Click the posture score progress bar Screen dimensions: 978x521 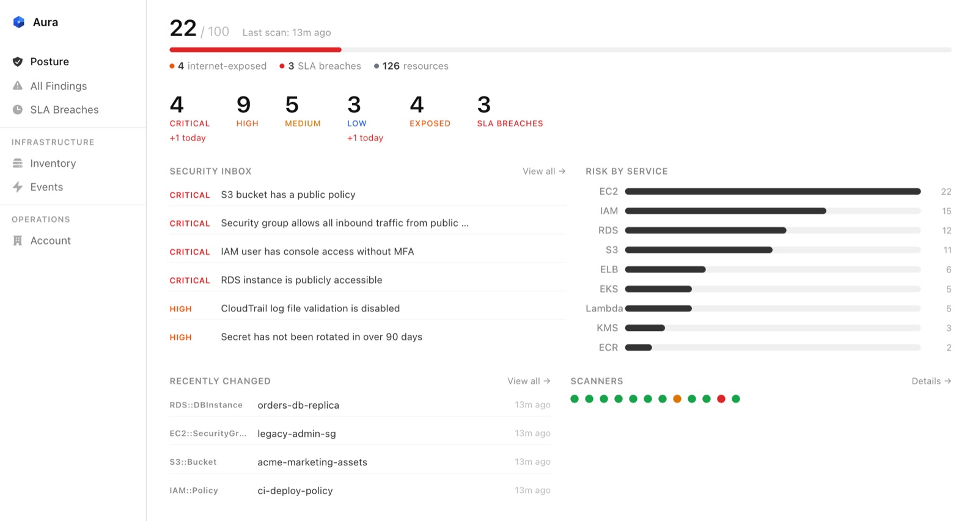pos(561,49)
